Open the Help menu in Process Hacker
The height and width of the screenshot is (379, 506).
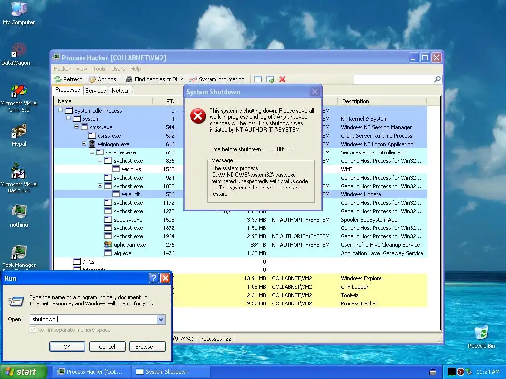click(135, 69)
